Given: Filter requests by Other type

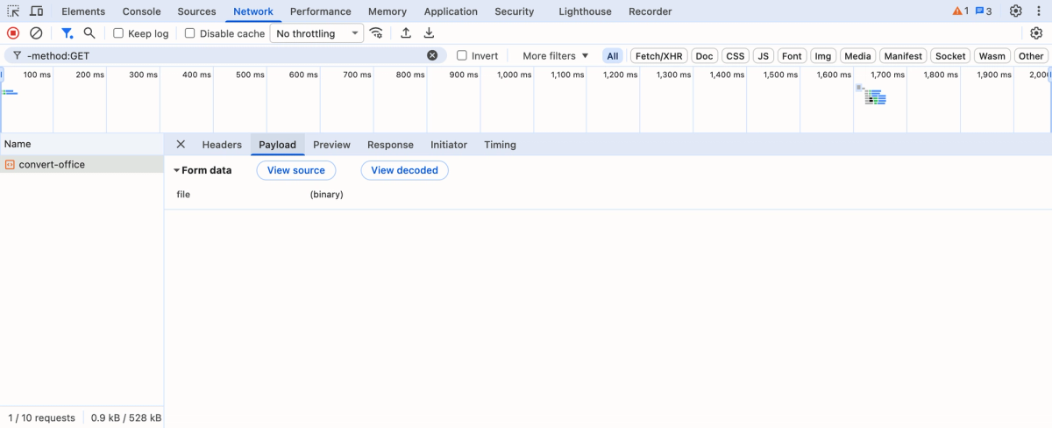Looking at the screenshot, I should (x=1031, y=55).
